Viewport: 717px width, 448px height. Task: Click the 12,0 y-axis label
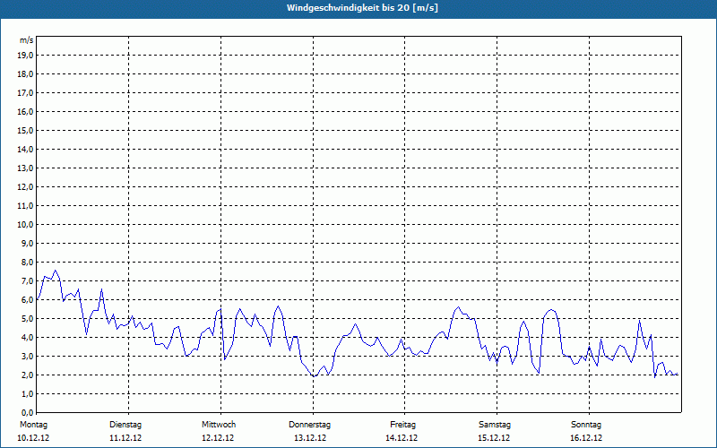(25, 187)
